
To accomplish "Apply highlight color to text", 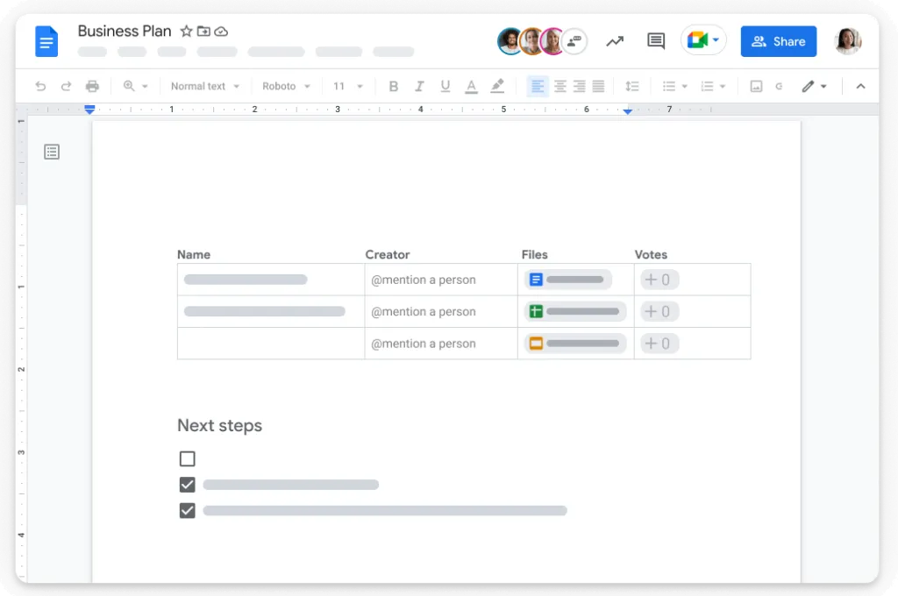I will (x=497, y=86).
